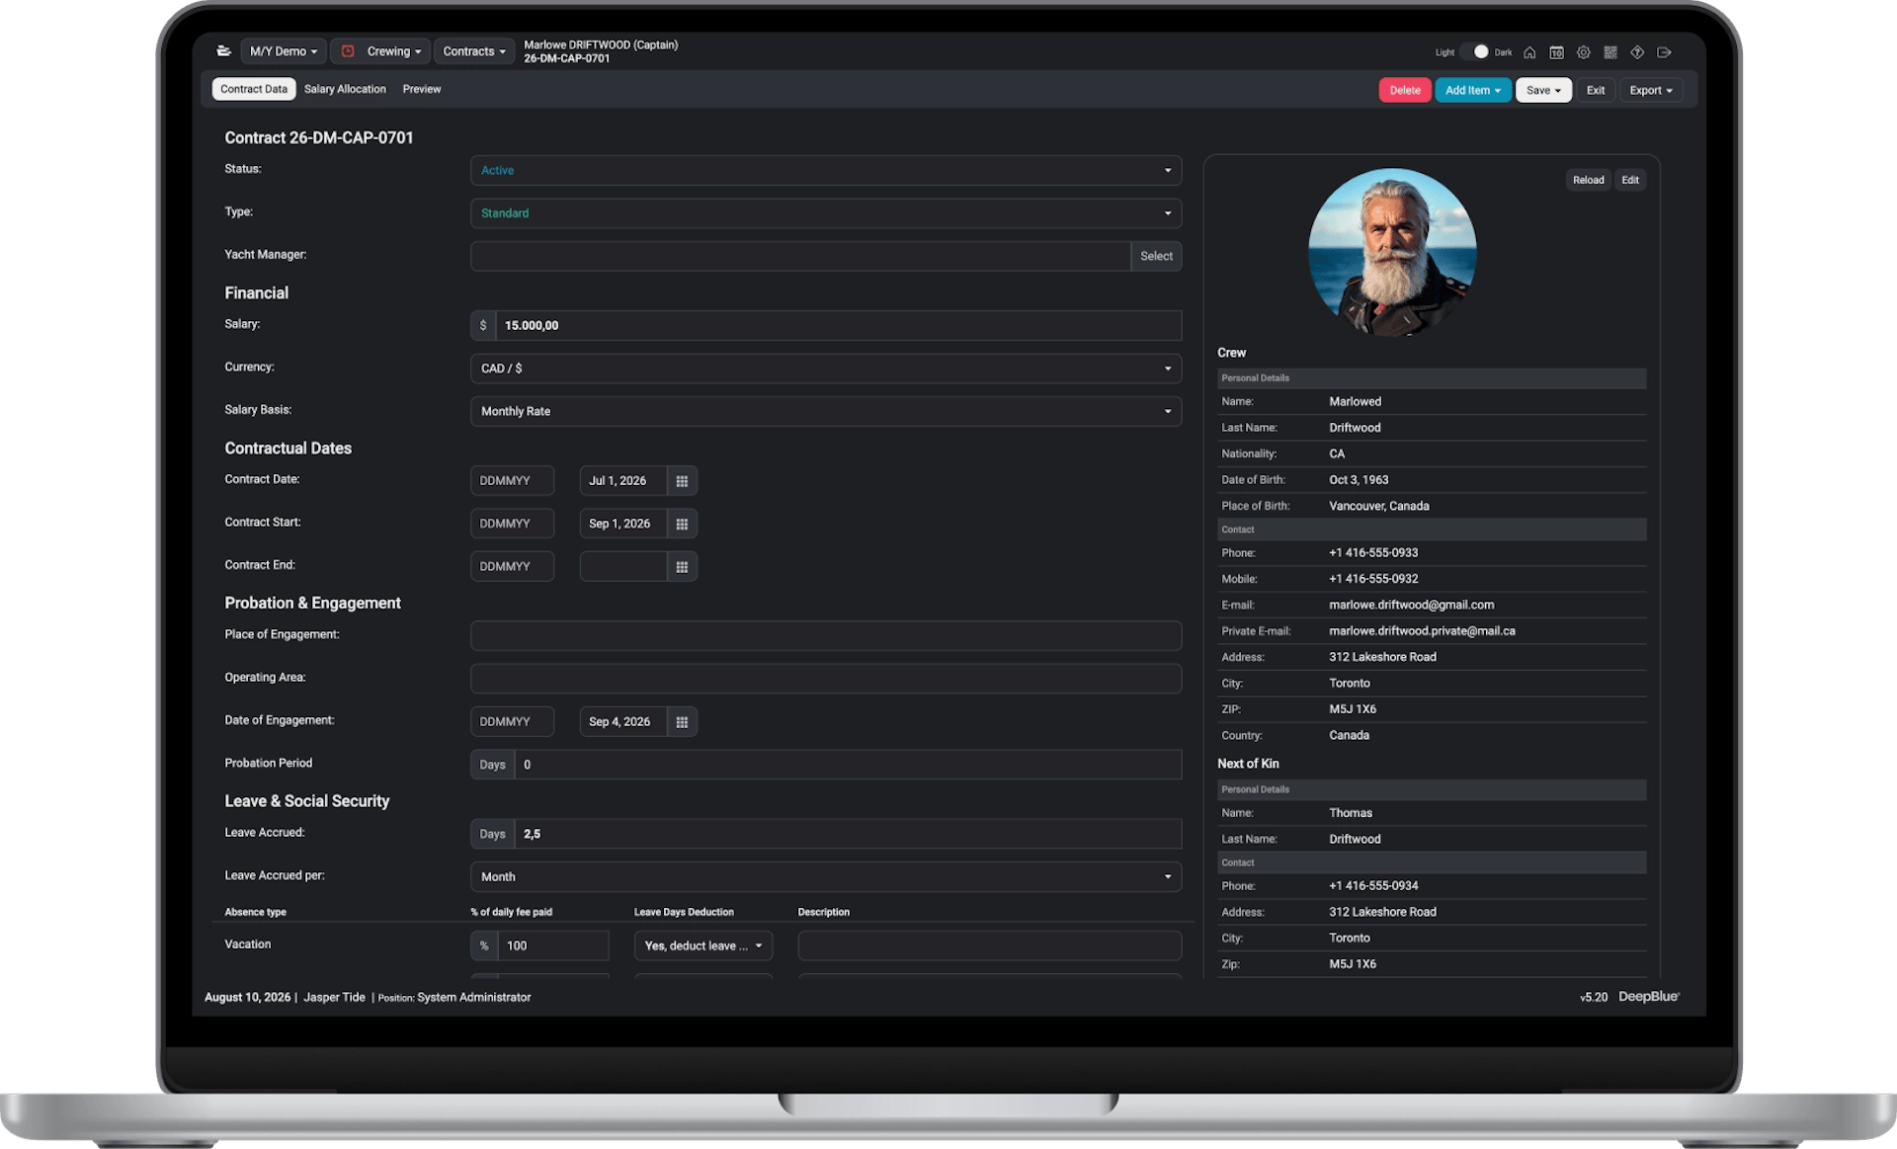Viewport: 1897px width, 1149px height.
Task: Click the Leave Accrued days field 2,5
Action: click(848, 834)
